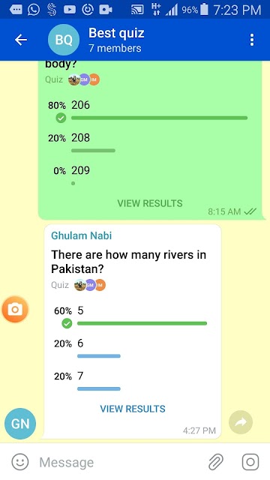Screen dimensions: 270x480
Task: View results of rivers in Pakistan quiz
Action: (133, 409)
